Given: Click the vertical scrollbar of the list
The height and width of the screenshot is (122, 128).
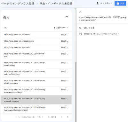Looking at the screenshot, I should 76,91.
